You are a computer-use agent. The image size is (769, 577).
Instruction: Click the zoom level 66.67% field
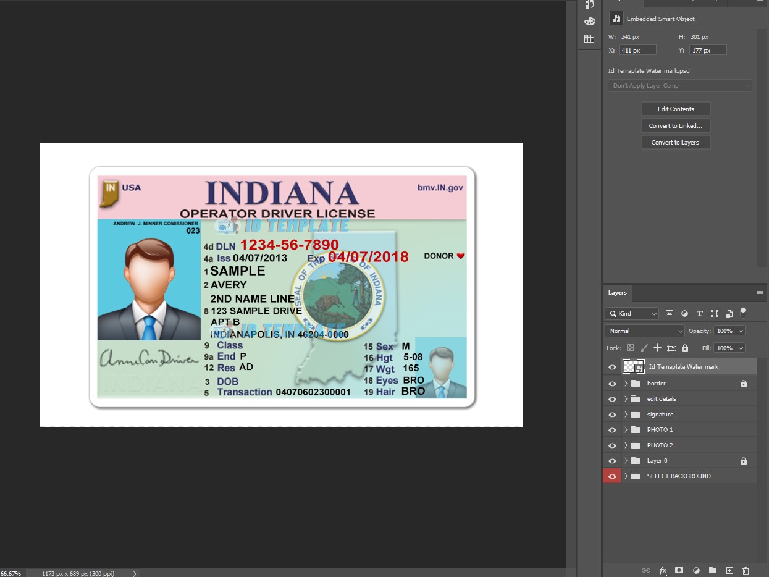click(11, 573)
